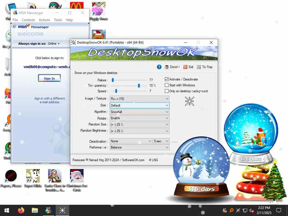Click the snowflake texture preview image
288x216 pixels.
tap(189, 101)
